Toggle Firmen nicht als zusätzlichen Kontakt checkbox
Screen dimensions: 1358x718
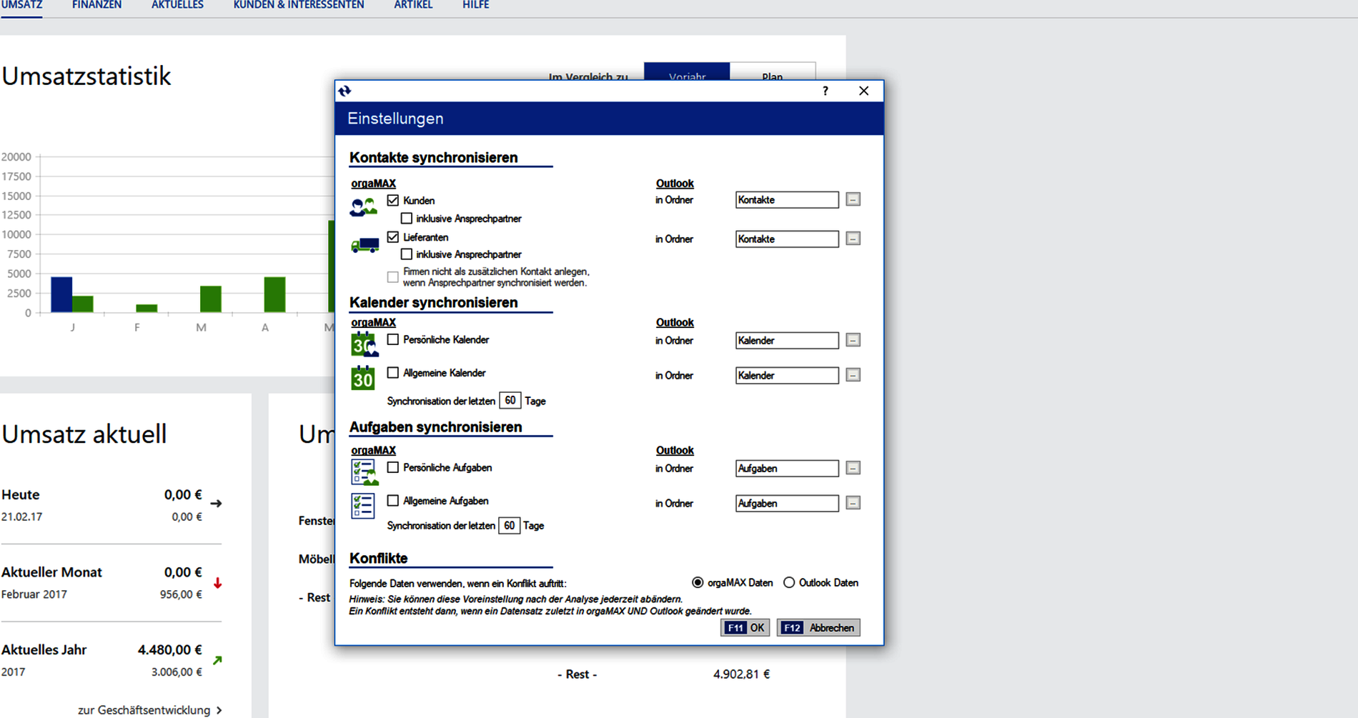pyautogui.click(x=393, y=276)
